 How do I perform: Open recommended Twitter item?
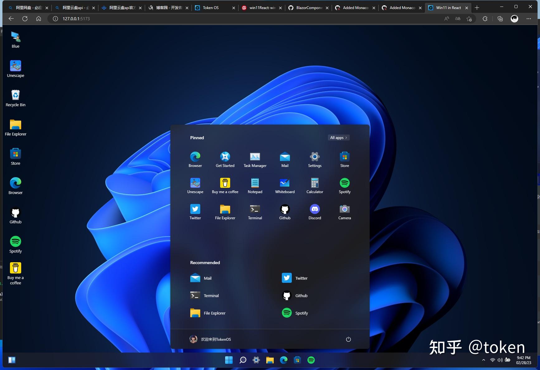295,278
